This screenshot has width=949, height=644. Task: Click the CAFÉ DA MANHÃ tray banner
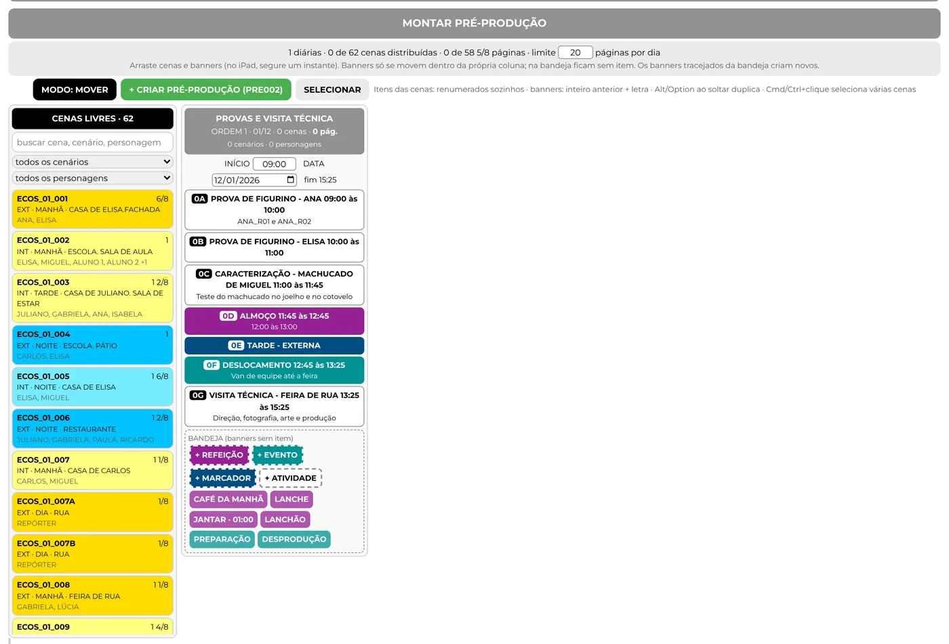[x=228, y=499]
